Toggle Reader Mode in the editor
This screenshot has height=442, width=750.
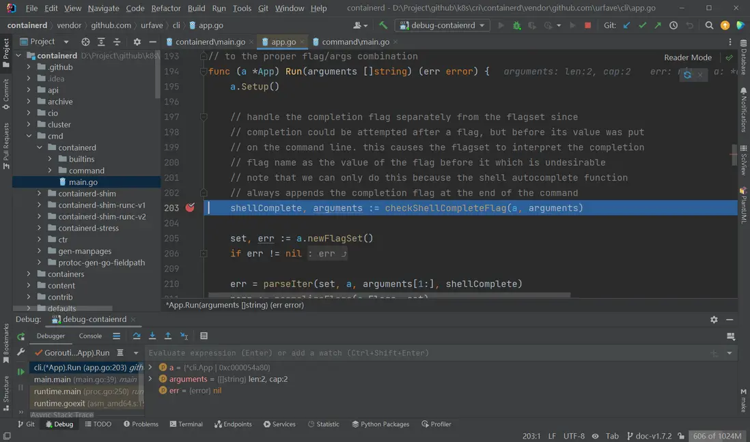click(687, 58)
